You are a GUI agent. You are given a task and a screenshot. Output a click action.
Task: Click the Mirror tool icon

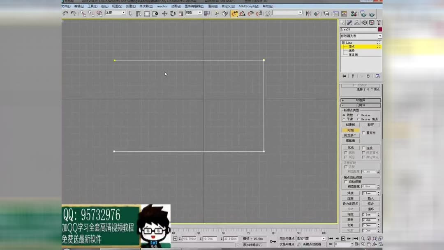(308, 14)
